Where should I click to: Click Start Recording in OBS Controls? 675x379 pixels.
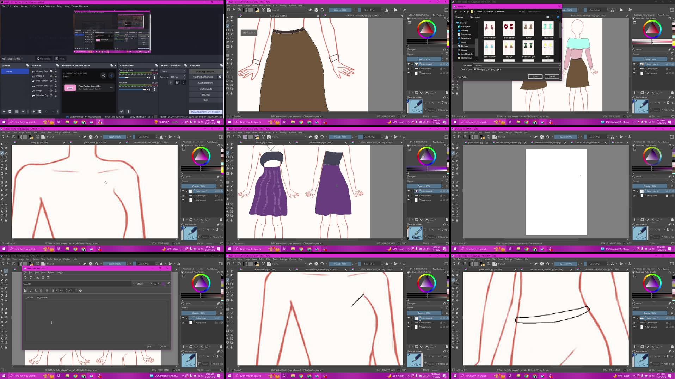(205, 83)
